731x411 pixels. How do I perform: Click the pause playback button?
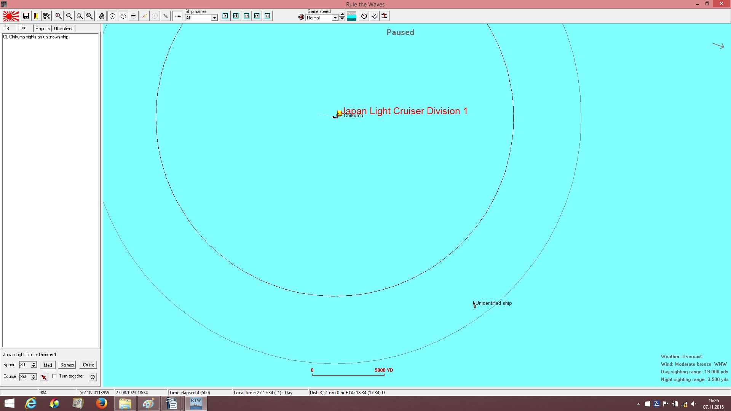pyautogui.click(x=268, y=16)
